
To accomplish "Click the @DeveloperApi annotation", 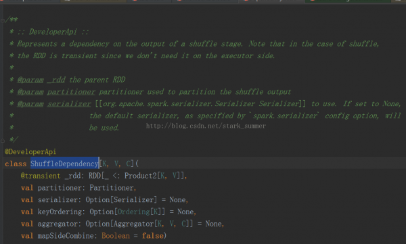I will [30, 152].
